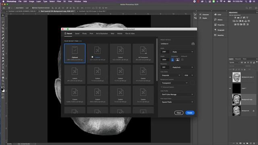Image resolution: width=258 pixels, height=145 pixels.
Task: Hide the Background copy 2 layer
Action: click(x=230, y=77)
